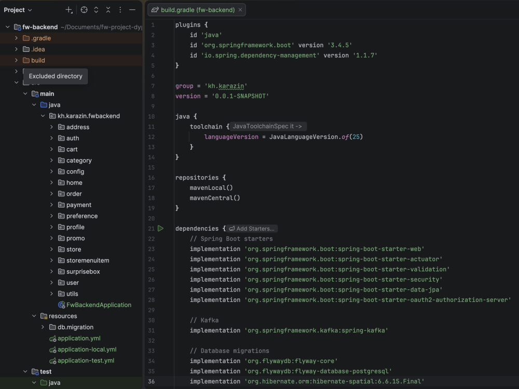Hide the Project tool window
This screenshot has height=389, width=519.
click(x=132, y=10)
